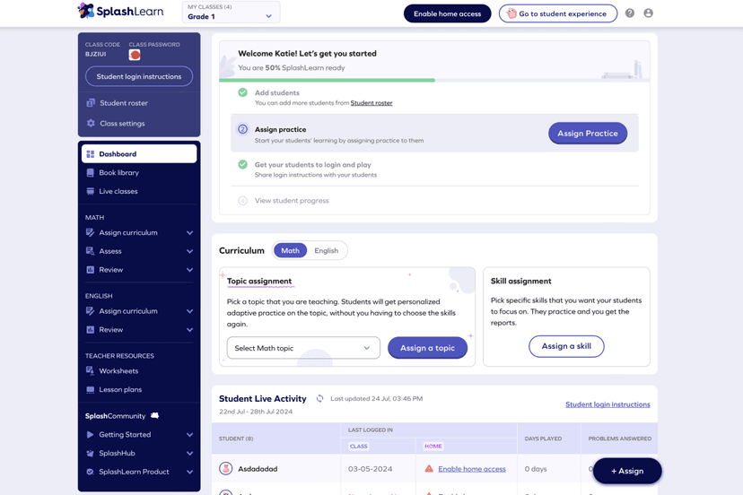
Task: Open the Select Math topic dropdown
Action: click(x=303, y=348)
